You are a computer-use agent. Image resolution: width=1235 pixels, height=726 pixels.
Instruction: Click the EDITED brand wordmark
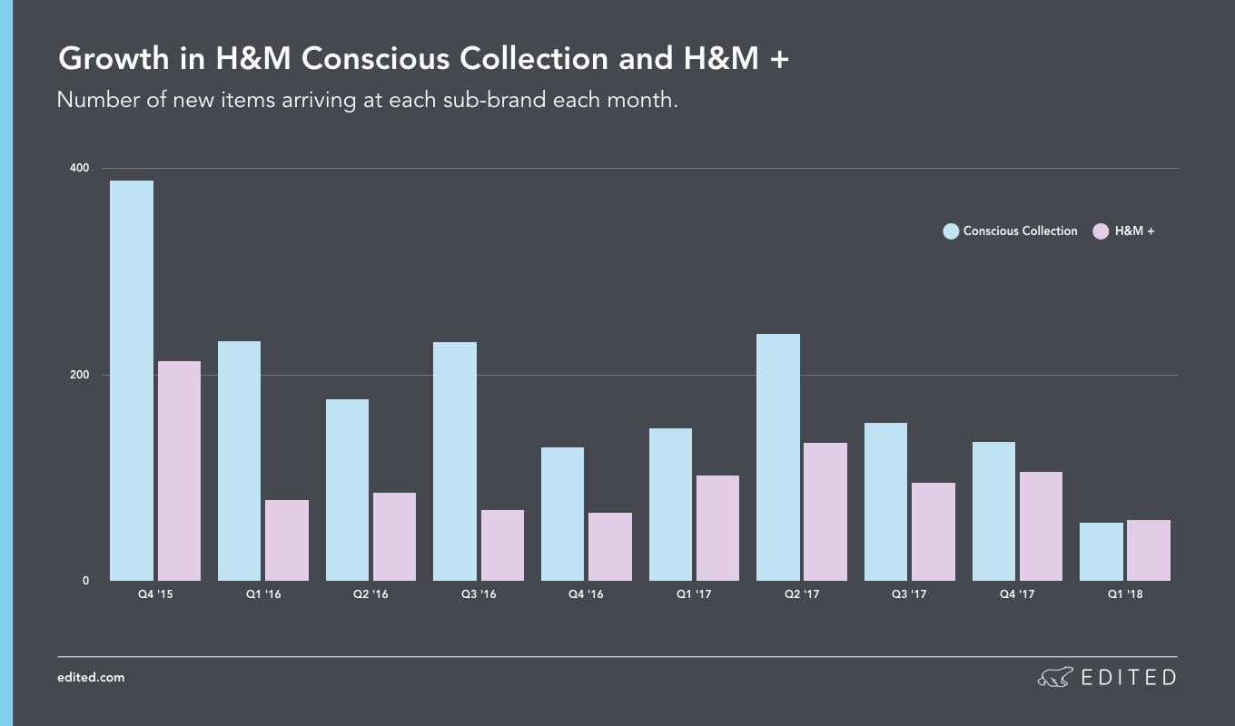pos(1128,677)
